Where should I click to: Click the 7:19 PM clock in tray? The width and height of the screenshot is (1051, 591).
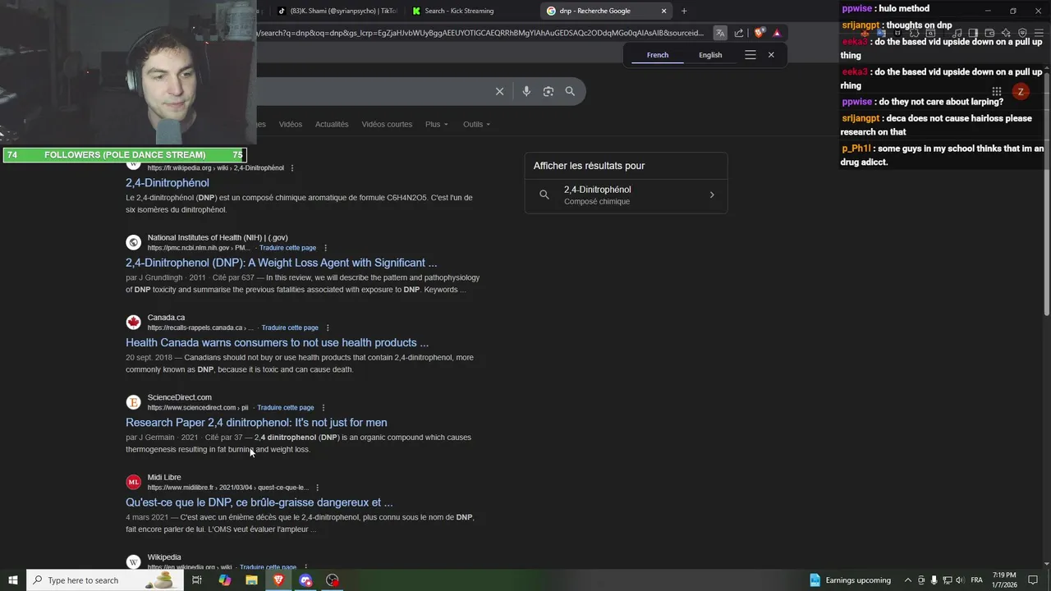point(1004,580)
